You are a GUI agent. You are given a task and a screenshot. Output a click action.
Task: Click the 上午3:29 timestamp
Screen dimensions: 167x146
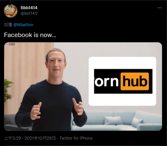(x=13, y=138)
